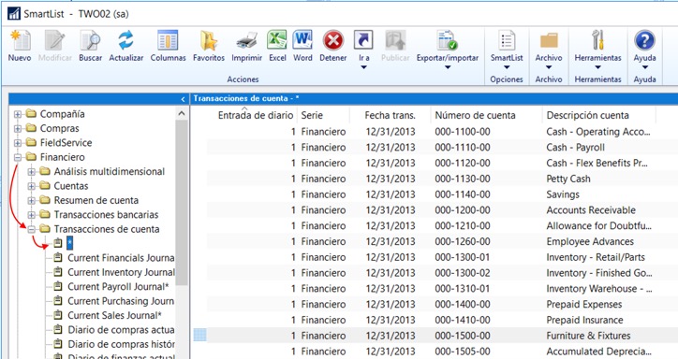This screenshot has width=678, height=359.
Task: Click the Nuevo toolbar icon
Action: click(x=20, y=46)
